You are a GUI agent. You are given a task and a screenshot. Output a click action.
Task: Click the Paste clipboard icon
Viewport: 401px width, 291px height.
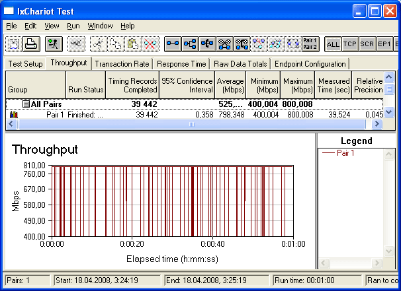[133, 44]
